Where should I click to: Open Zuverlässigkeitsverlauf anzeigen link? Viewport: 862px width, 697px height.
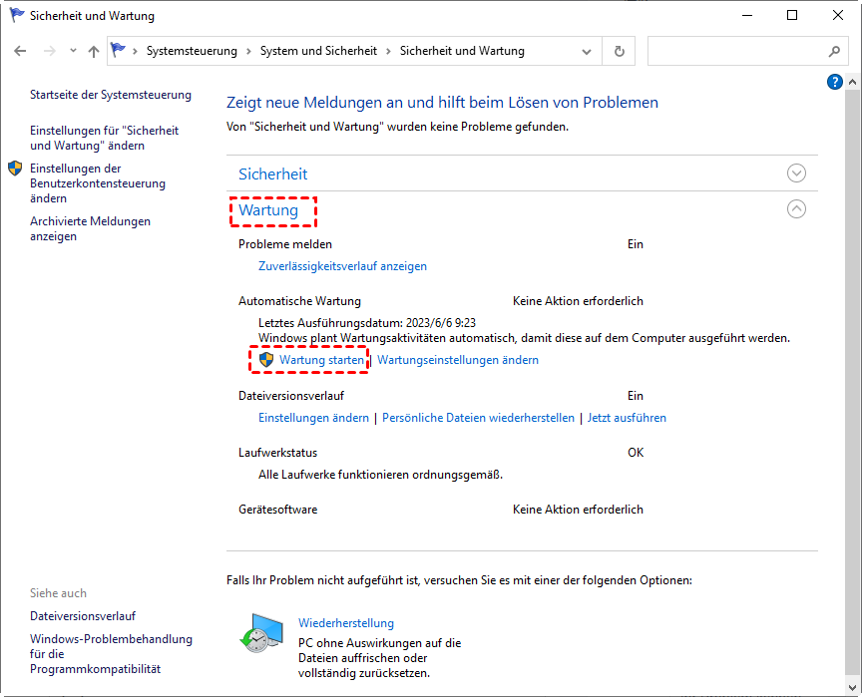pyautogui.click(x=342, y=266)
